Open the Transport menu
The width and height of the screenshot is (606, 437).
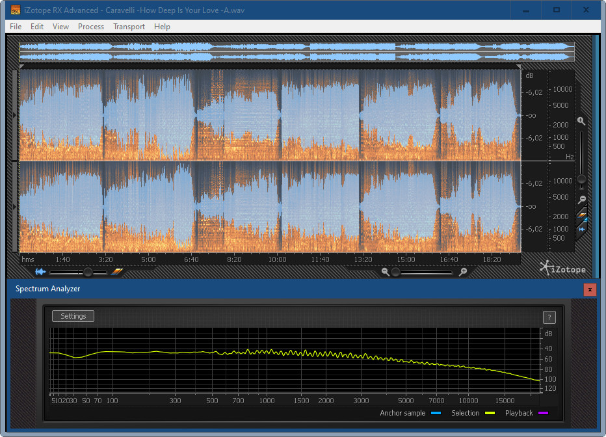pyautogui.click(x=129, y=27)
